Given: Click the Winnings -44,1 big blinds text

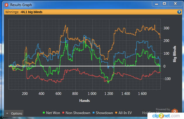Looking at the screenshot, I should [24, 12].
